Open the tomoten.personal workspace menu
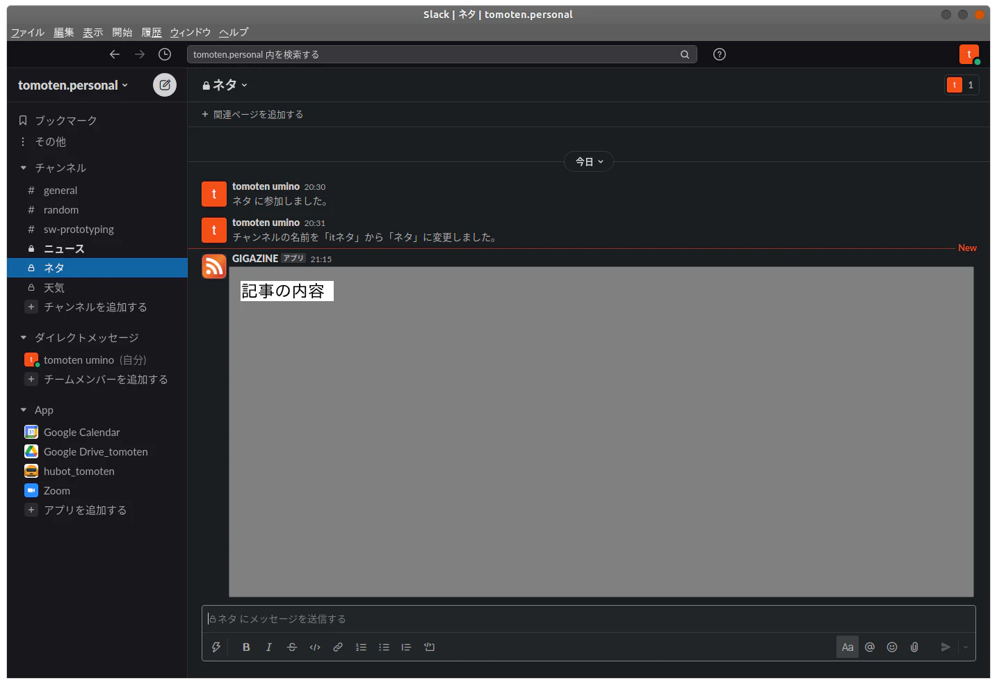 point(73,85)
